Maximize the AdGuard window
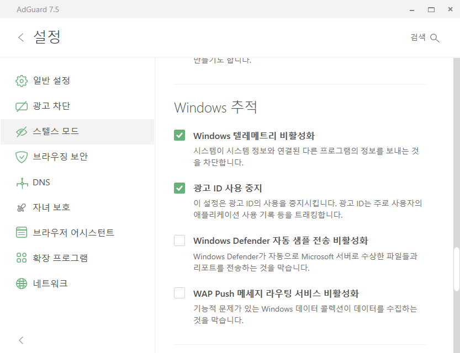The height and width of the screenshot is (353, 460). [431, 10]
